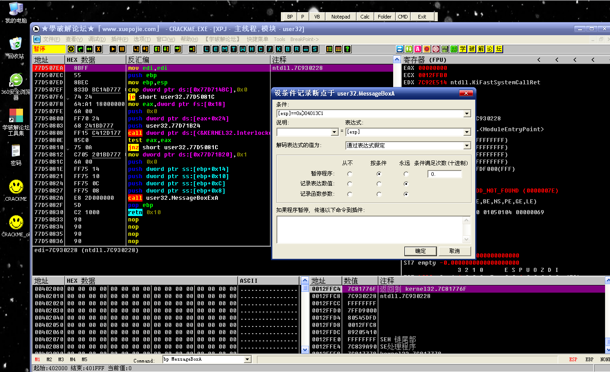
Task: Set 暂停程序 to 按条件 (on condition)
Action: click(379, 174)
